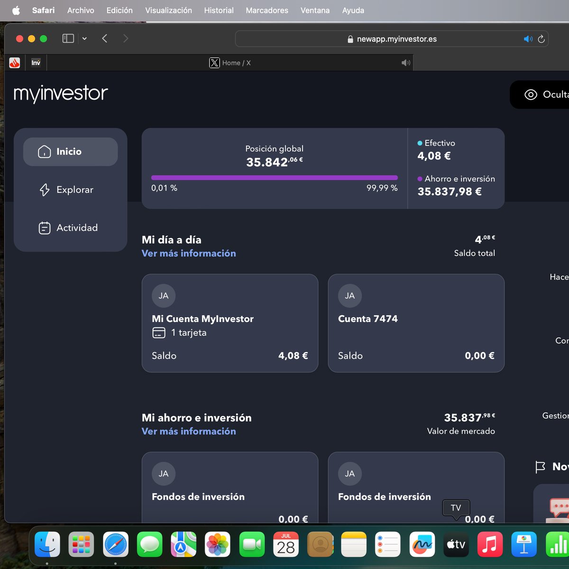Image resolution: width=569 pixels, height=569 pixels.
Task: Click cyan Efectivo legend dot
Action: [x=420, y=143]
